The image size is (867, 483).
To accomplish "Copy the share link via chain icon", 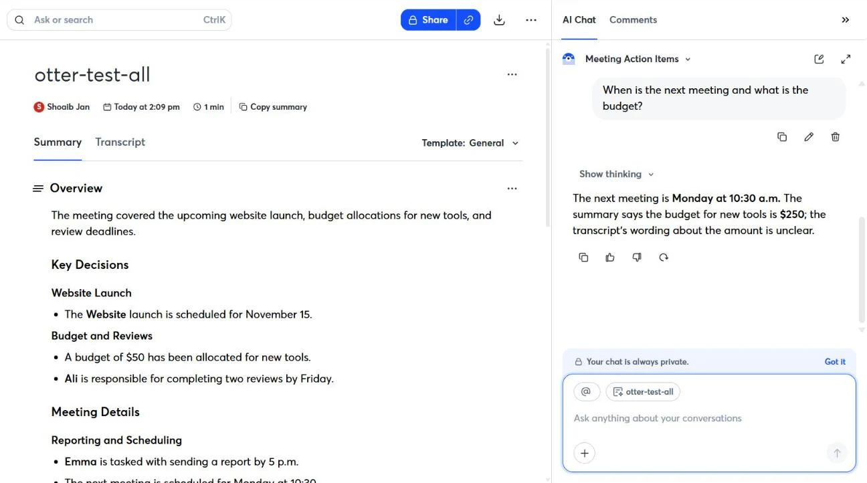I will pos(468,20).
